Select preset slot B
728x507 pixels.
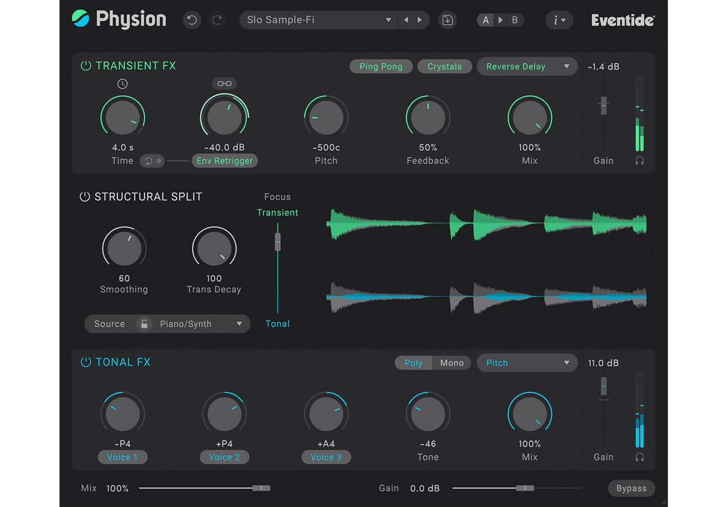click(514, 19)
